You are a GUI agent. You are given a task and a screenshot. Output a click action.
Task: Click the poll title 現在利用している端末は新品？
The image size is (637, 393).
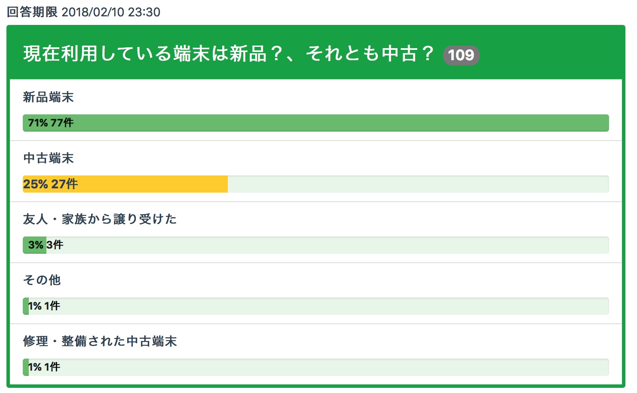tap(228, 54)
